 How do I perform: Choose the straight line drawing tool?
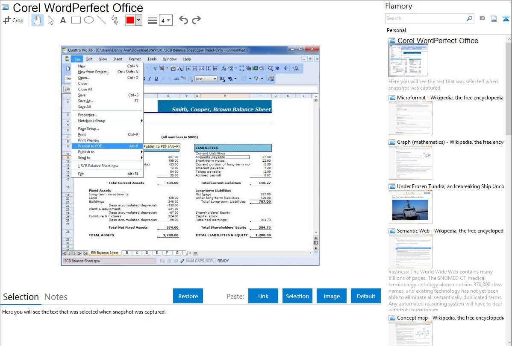pyautogui.click(x=102, y=20)
